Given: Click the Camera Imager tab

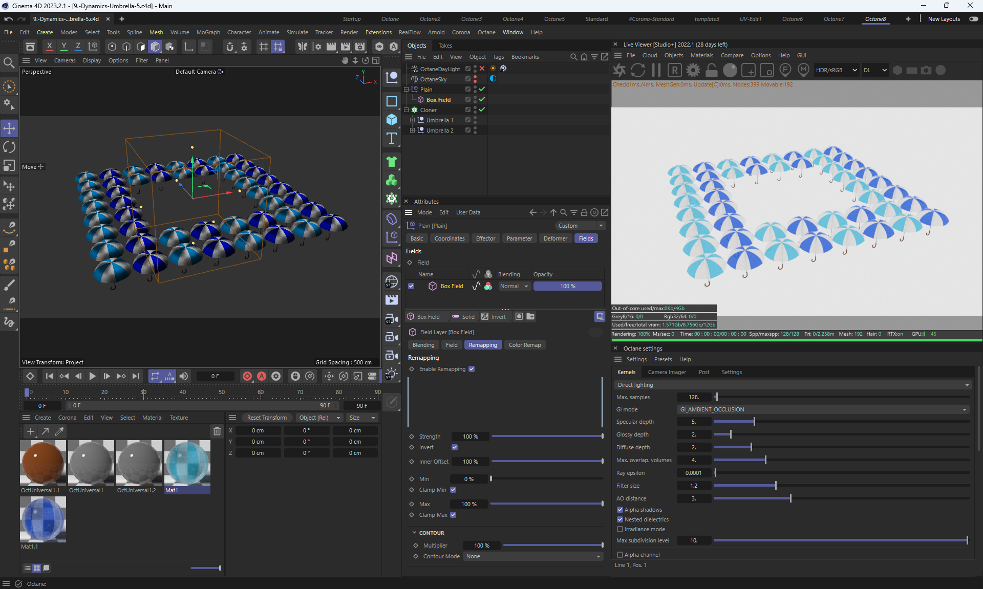Looking at the screenshot, I should pos(667,372).
